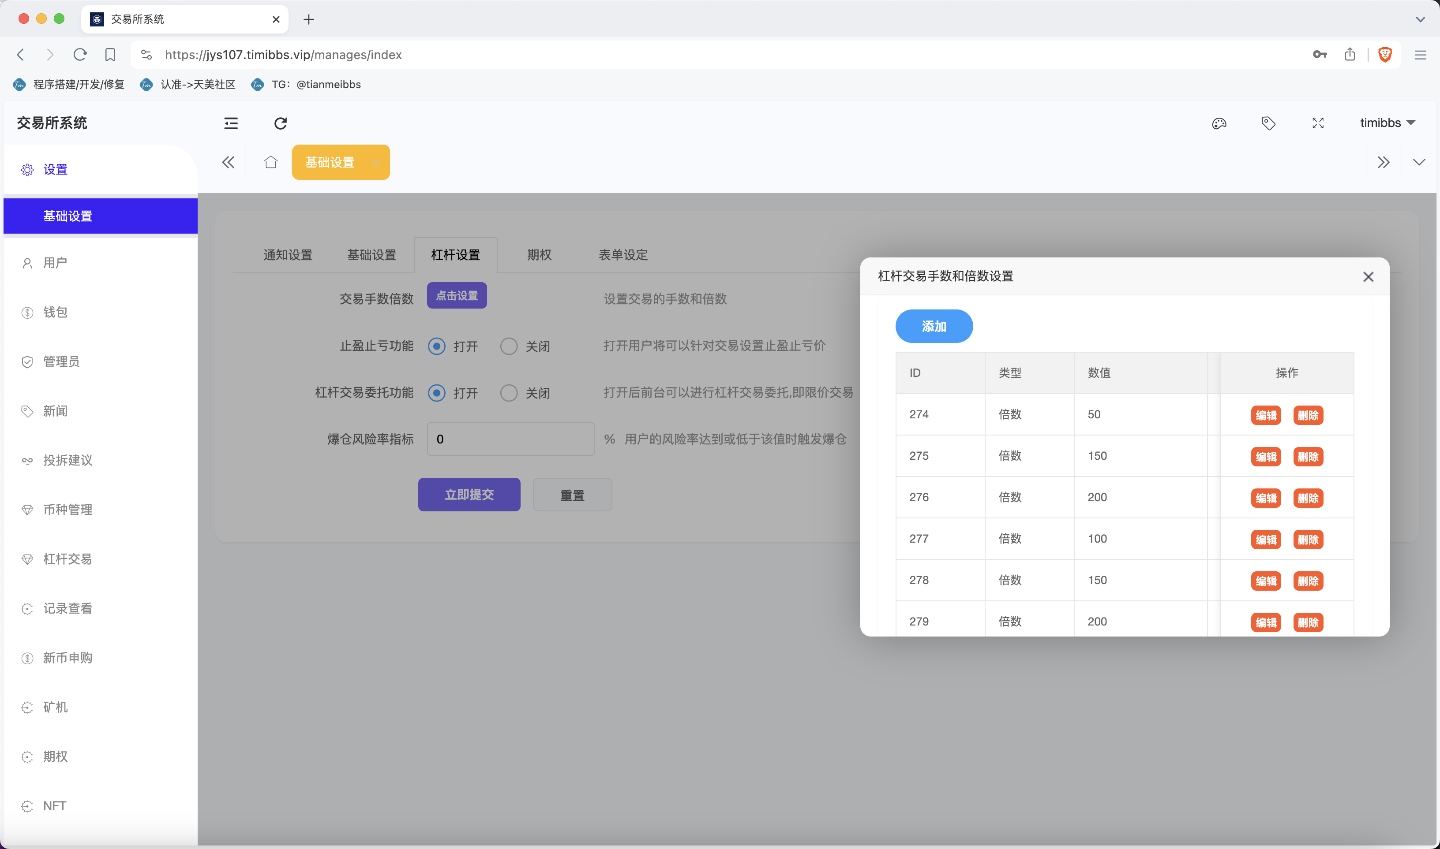Expand 用户 sidebar menu

(x=100, y=263)
